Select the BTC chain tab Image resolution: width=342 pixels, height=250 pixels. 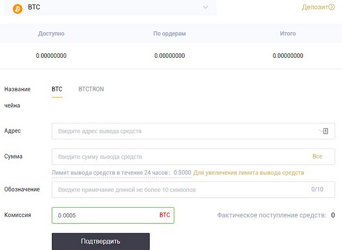57,89
